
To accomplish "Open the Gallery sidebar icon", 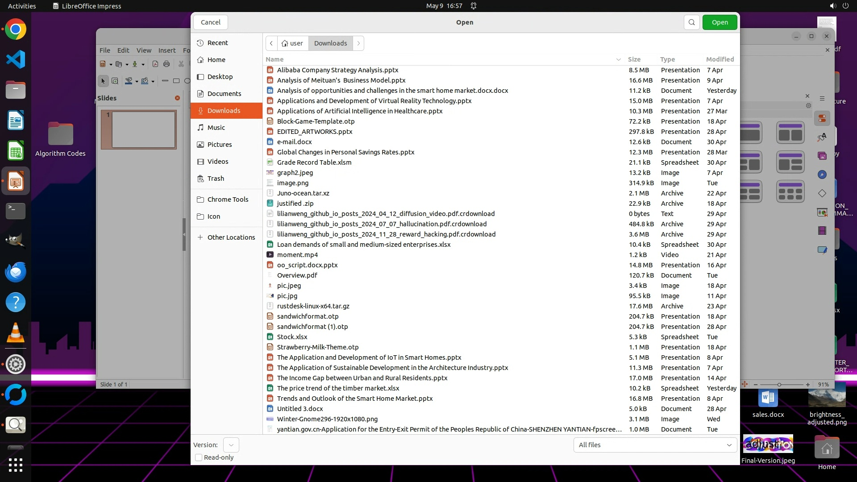I will (822, 156).
